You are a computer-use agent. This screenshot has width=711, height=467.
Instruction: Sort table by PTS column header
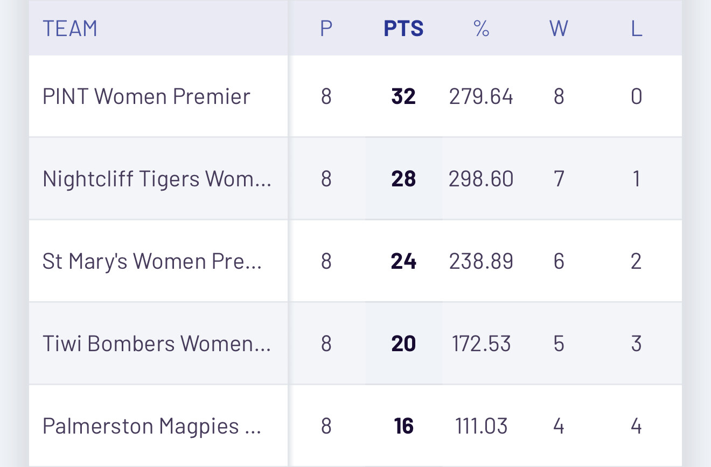point(403,29)
